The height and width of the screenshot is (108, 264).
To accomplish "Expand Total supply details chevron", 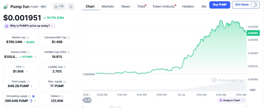I will tap(32, 86).
